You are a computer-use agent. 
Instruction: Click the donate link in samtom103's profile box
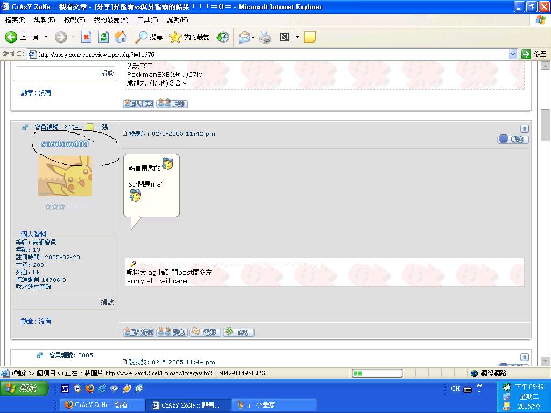point(107,302)
